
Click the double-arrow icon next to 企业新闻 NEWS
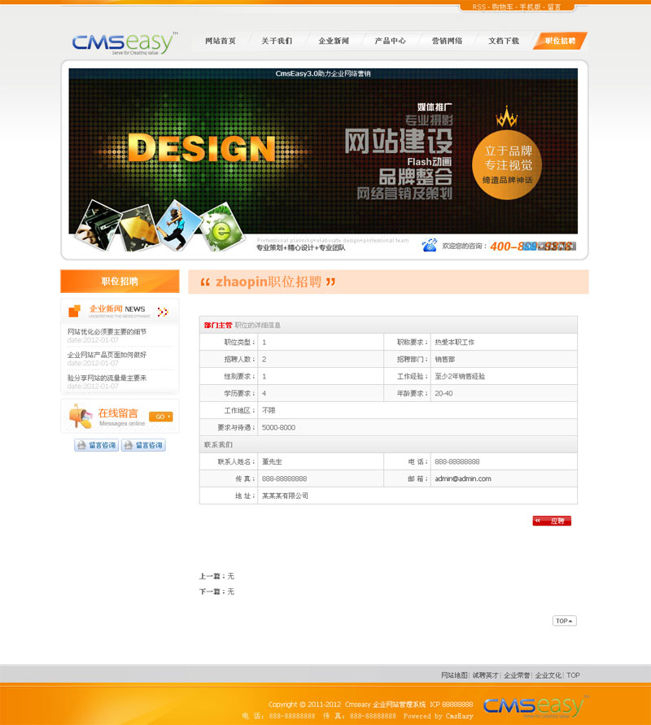pyautogui.click(x=163, y=311)
